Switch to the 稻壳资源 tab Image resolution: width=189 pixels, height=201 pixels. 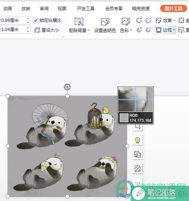[x=141, y=9]
